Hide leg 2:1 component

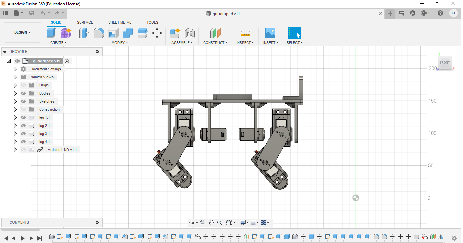[x=23, y=126]
